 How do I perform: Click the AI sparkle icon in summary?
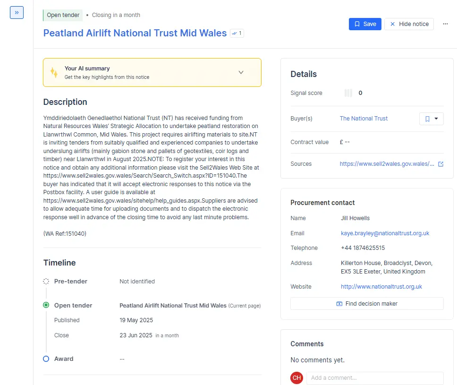tap(54, 73)
